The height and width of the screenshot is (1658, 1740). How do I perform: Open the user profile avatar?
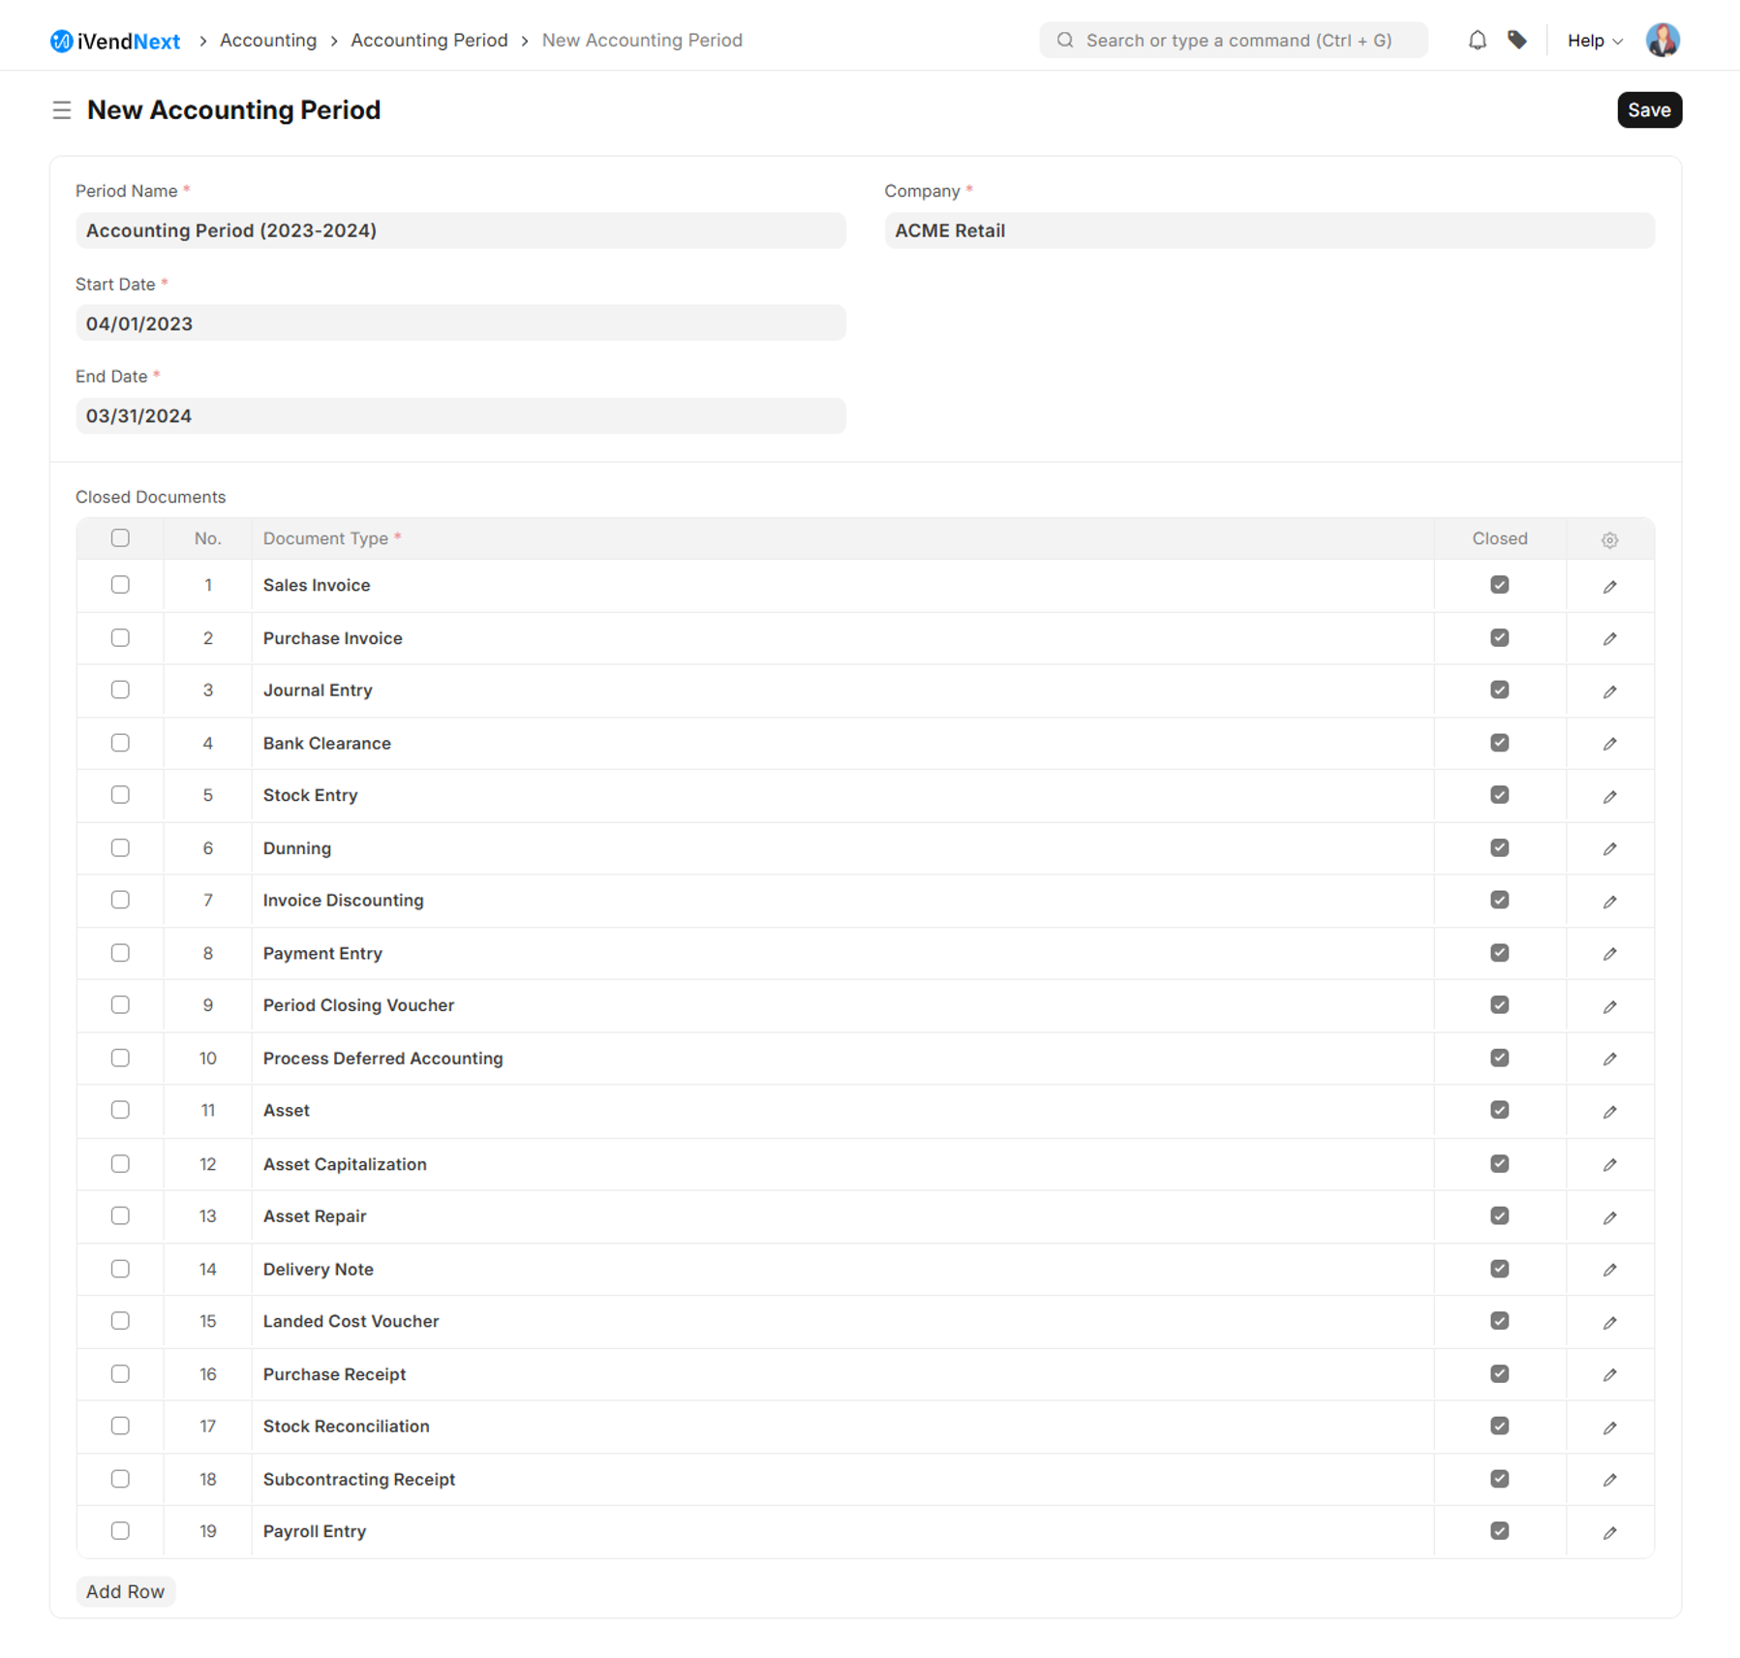point(1662,40)
